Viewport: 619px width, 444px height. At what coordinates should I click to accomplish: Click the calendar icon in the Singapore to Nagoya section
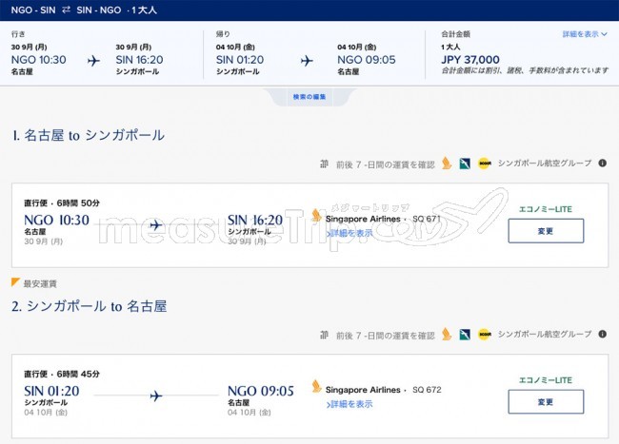pos(324,334)
